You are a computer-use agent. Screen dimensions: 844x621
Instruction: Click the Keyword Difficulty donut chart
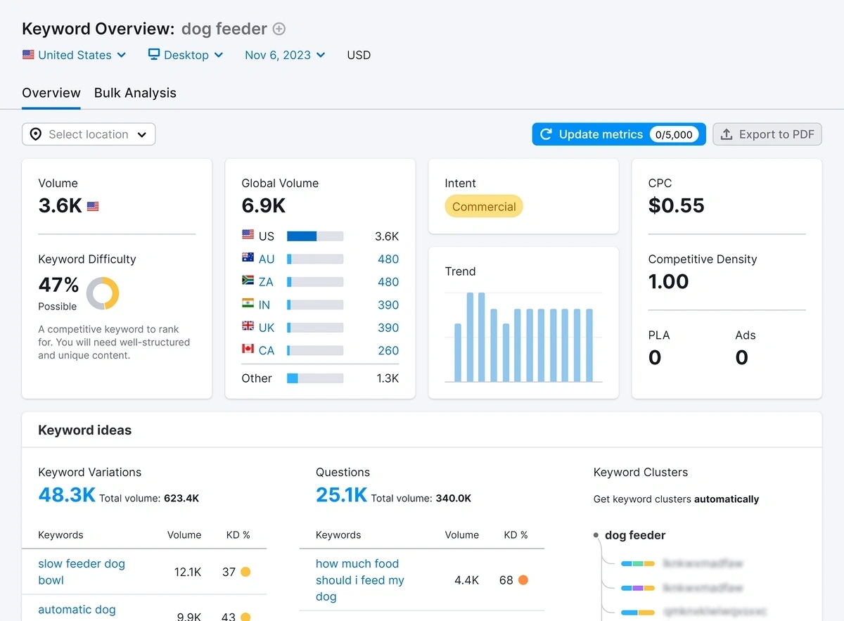(x=103, y=293)
